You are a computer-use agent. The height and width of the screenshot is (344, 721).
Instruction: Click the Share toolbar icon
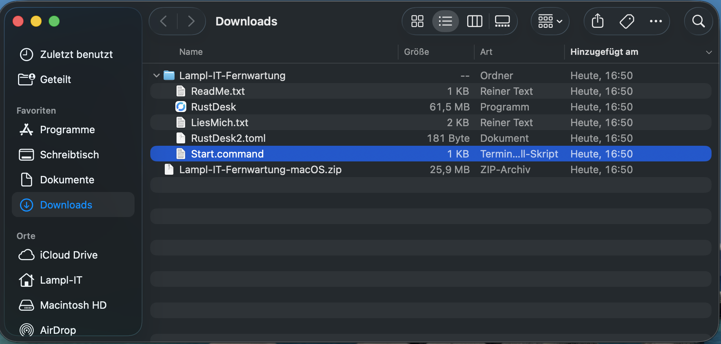click(x=597, y=21)
